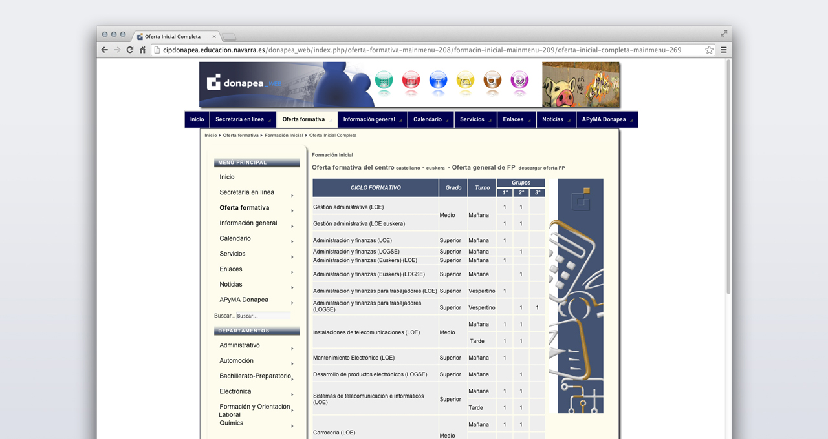The image size is (828, 439).
Task: Click descargar oferta FP link
Action: point(541,168)
